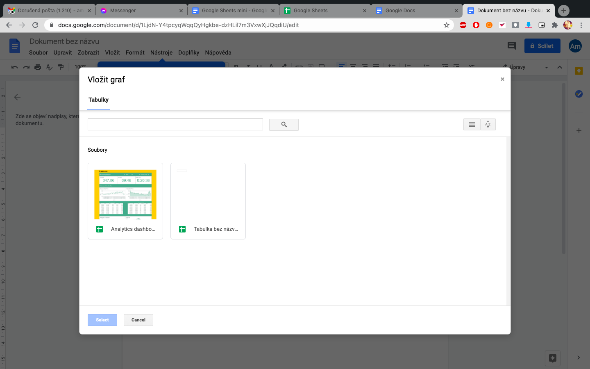Switch the file picker to list view

point(472,124)
